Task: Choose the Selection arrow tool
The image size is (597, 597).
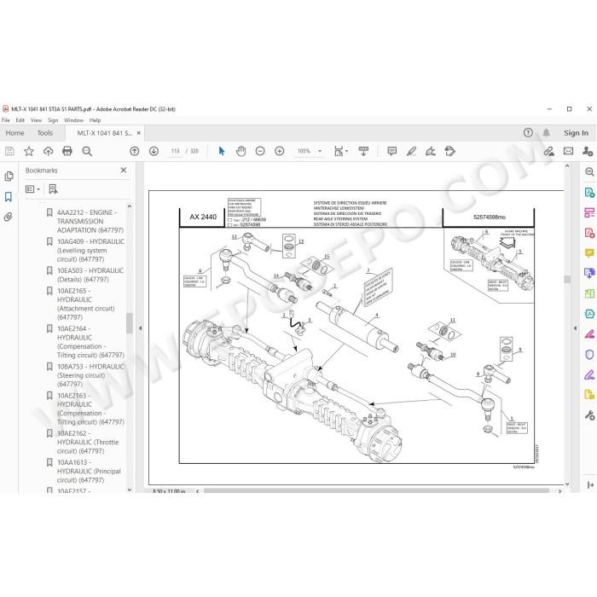Action: pyautogui.click(x=222, y=151)
